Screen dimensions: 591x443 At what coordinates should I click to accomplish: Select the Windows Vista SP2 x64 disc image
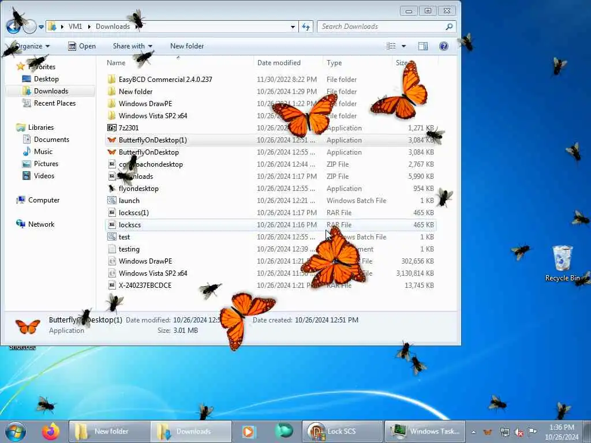click(x=271, y=273)
